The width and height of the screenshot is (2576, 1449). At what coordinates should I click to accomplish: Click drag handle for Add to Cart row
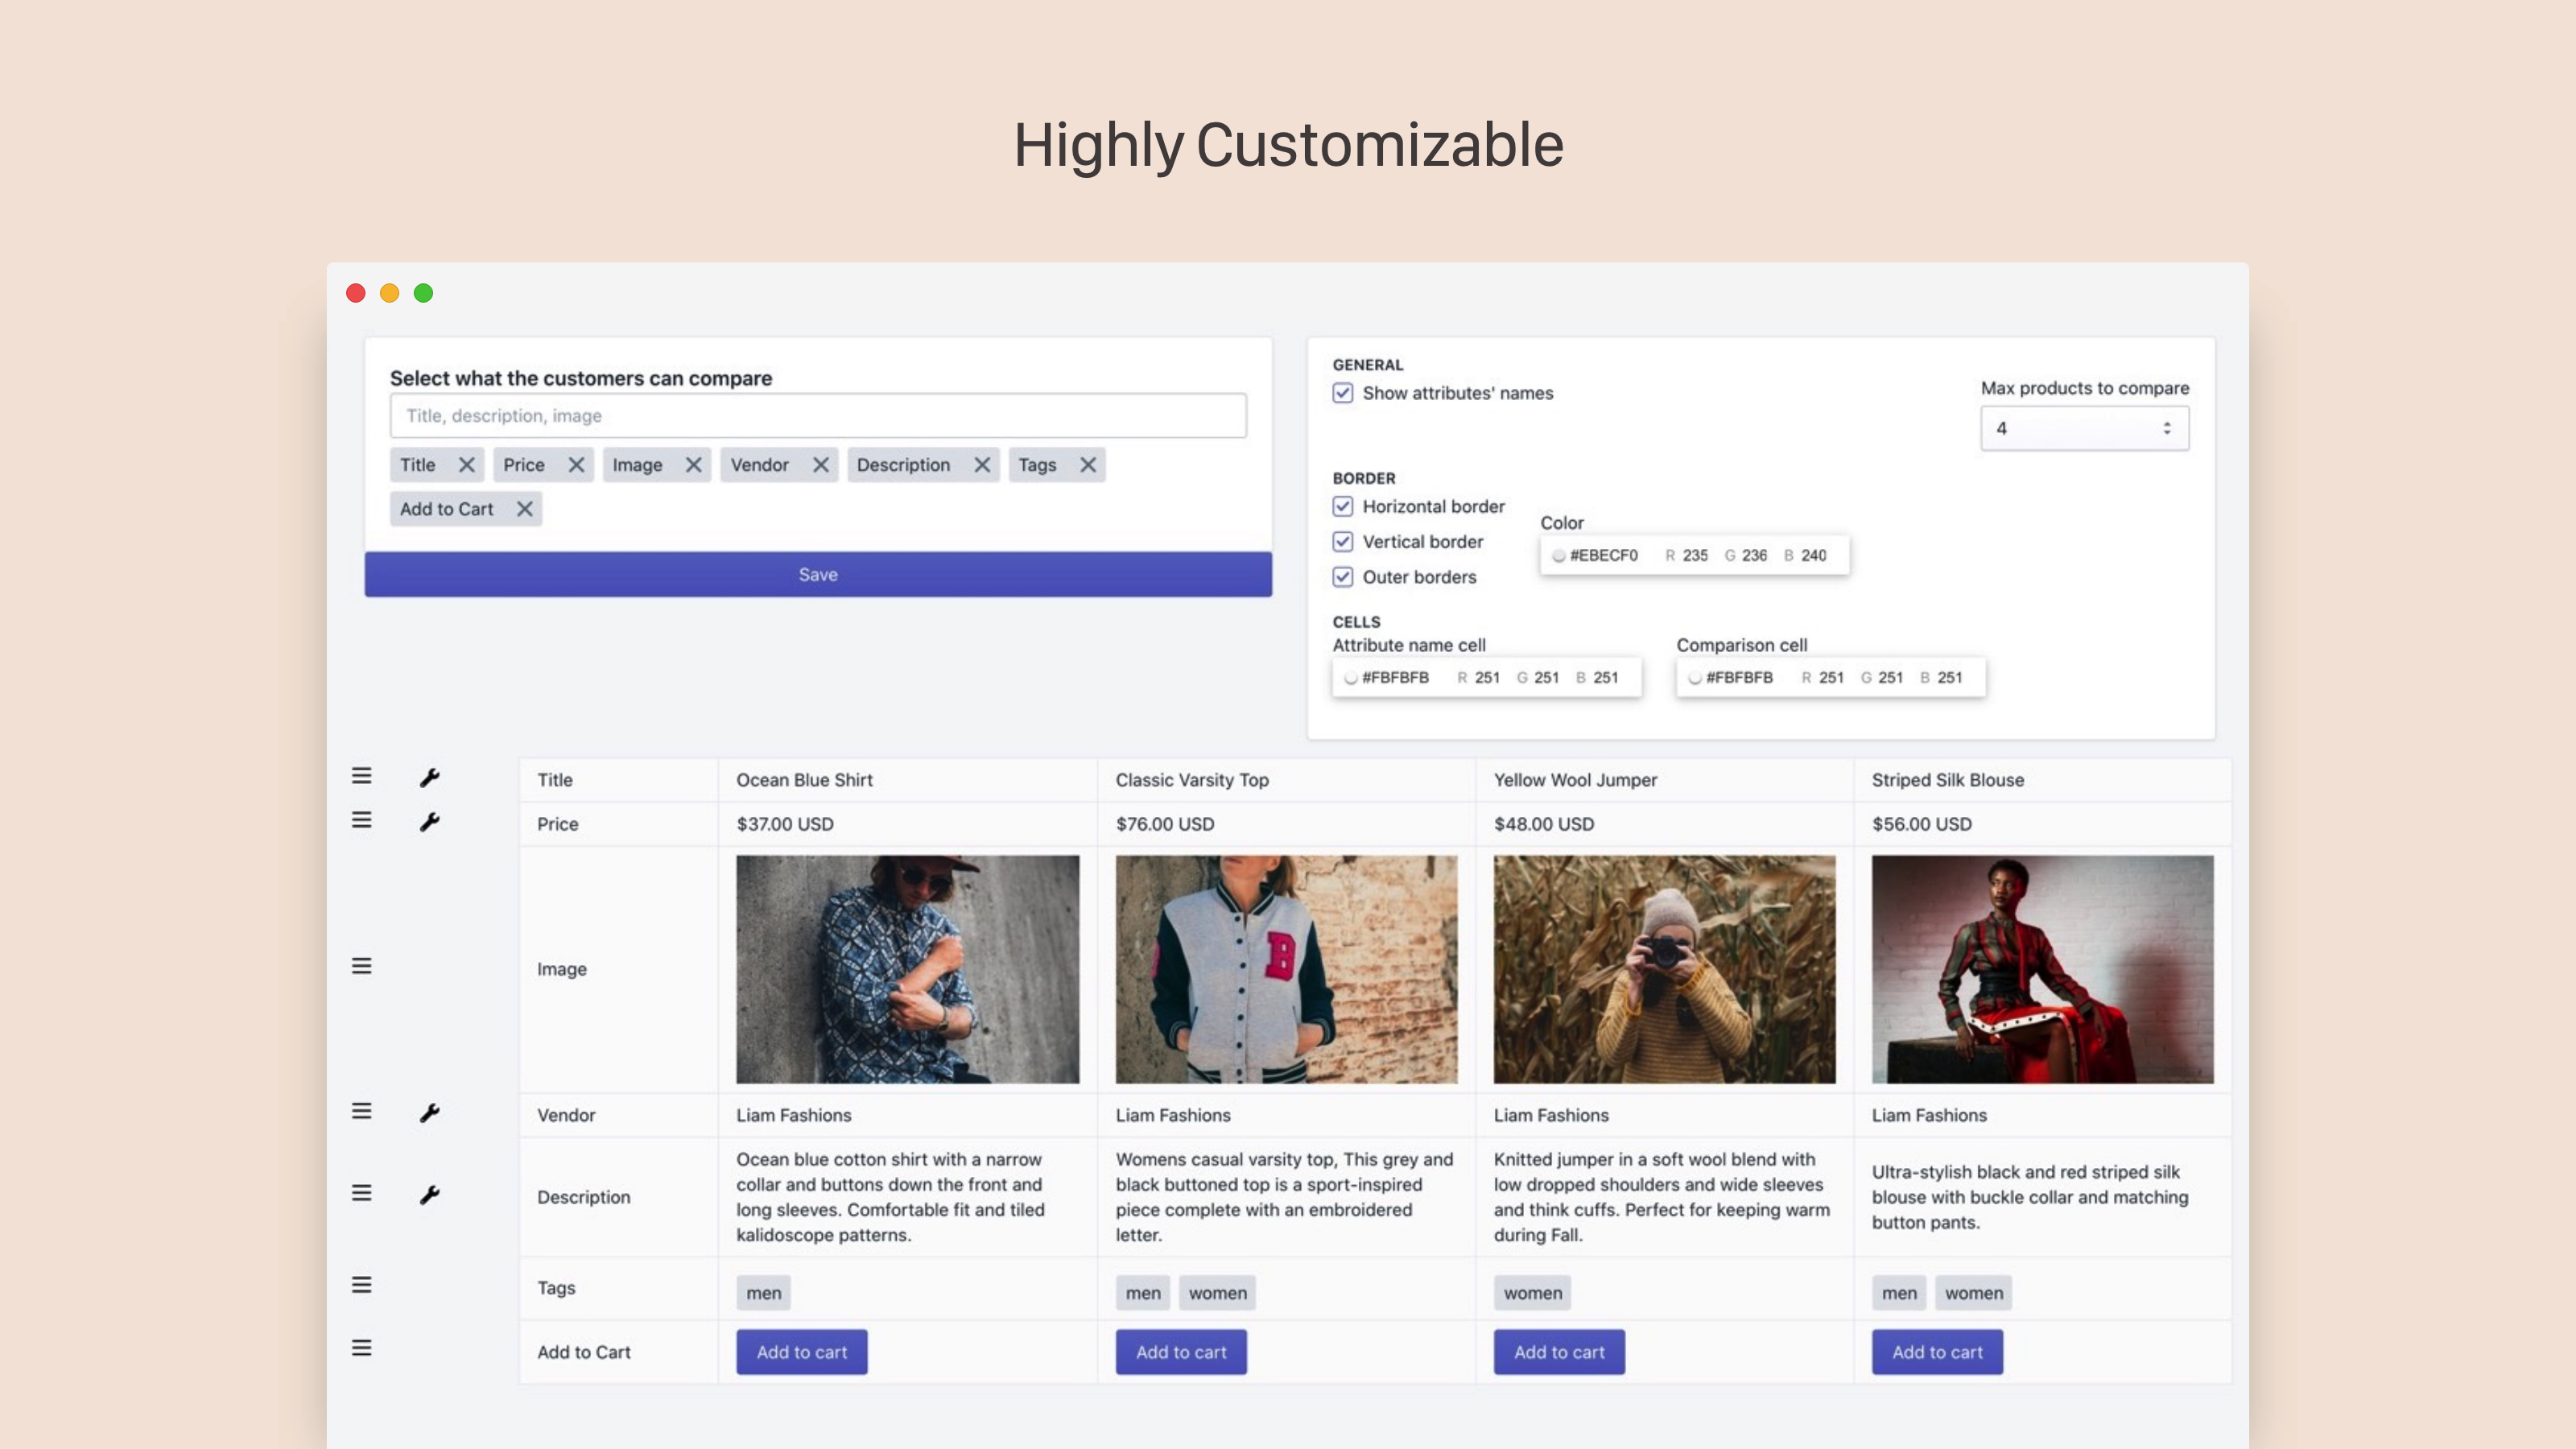[361, 1348]
